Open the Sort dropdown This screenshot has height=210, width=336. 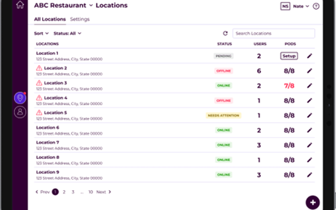click(x=41, y=34)
